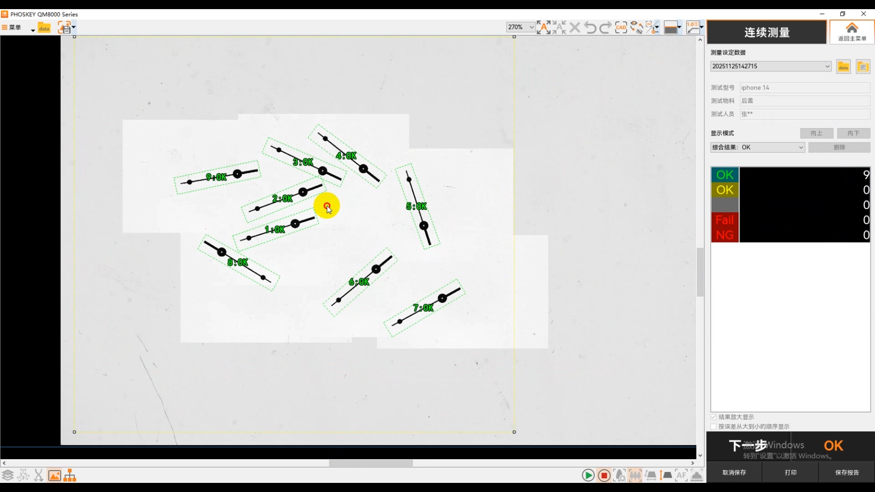The height and width of the screenshot is (492, 875).
Task: Click the enlarge text size icon
Action: 543,27
